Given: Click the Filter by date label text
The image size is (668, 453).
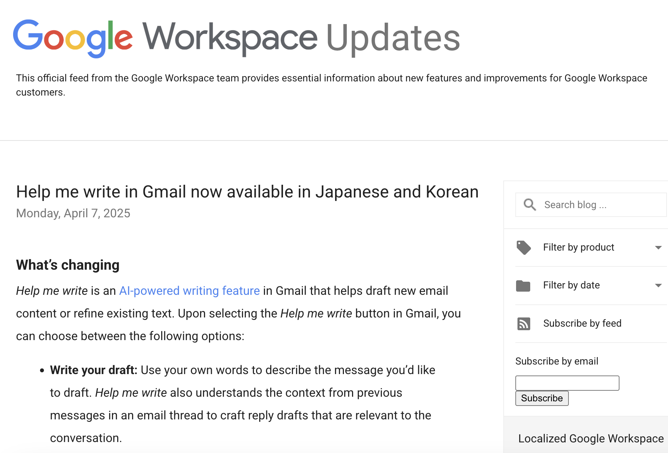Looking at the screenshot, I should point(571,285).
